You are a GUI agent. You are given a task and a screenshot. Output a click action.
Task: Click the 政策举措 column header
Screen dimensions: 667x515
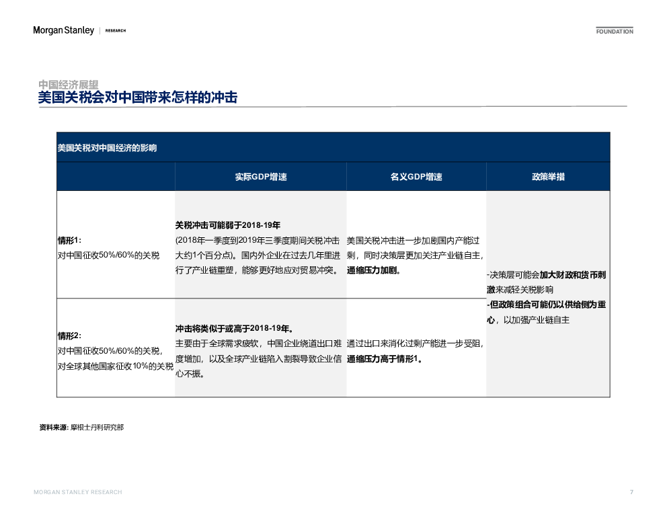tap(548, 177)
